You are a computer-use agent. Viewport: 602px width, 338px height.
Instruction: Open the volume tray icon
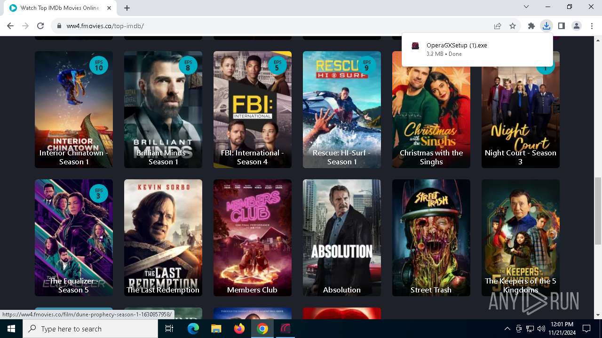(x=541, y=329)
